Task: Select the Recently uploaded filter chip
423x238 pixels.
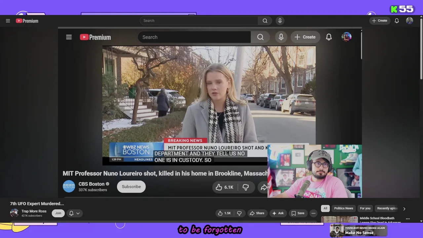Action: coord(387,208)
